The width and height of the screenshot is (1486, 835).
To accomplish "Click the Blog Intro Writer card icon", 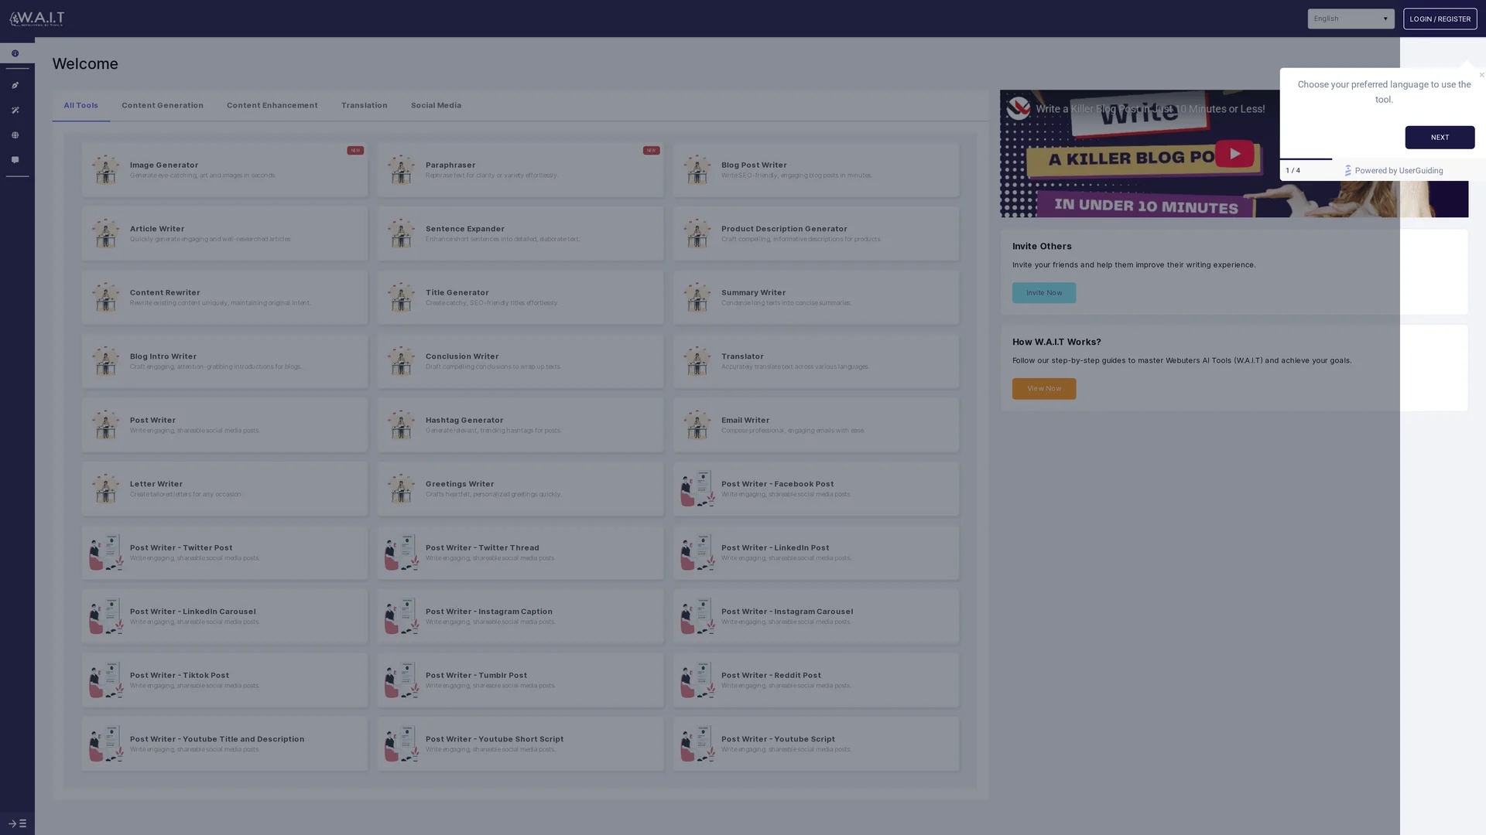I will tap(105, 361).
